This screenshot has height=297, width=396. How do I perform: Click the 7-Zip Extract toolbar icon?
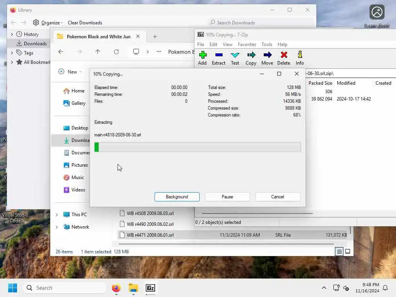pos(219,55)
